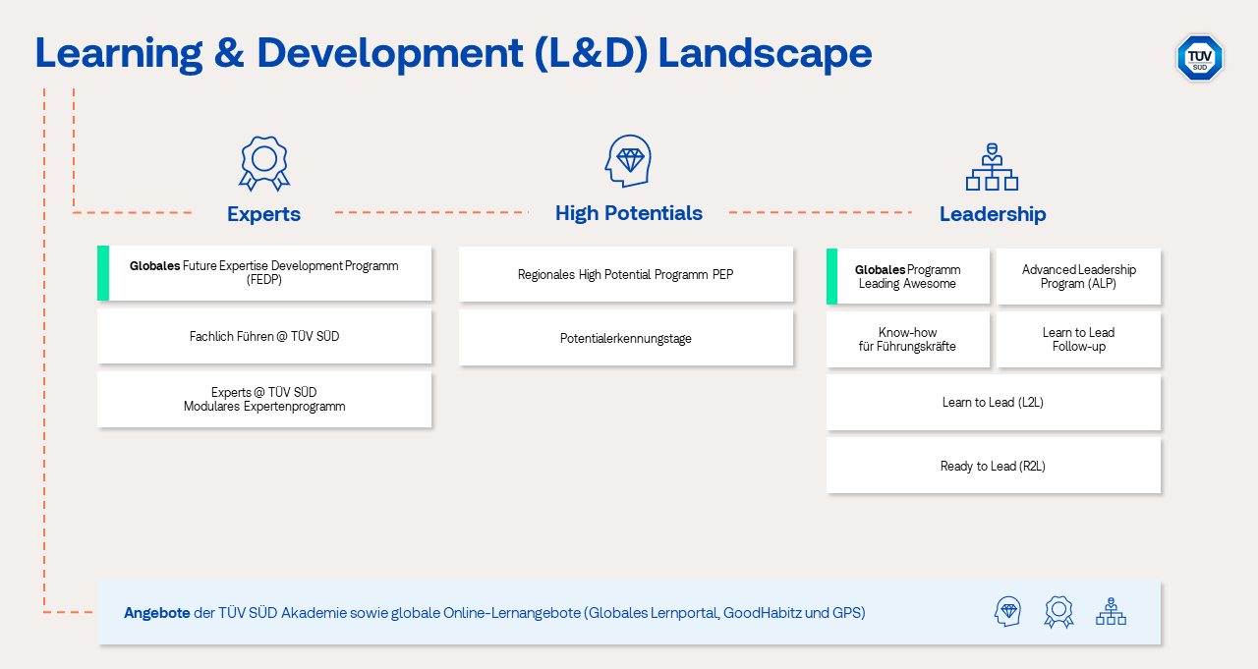Click green accent bar on FEDP card
Screen dimensions: 1258x669
coord(103,273)
